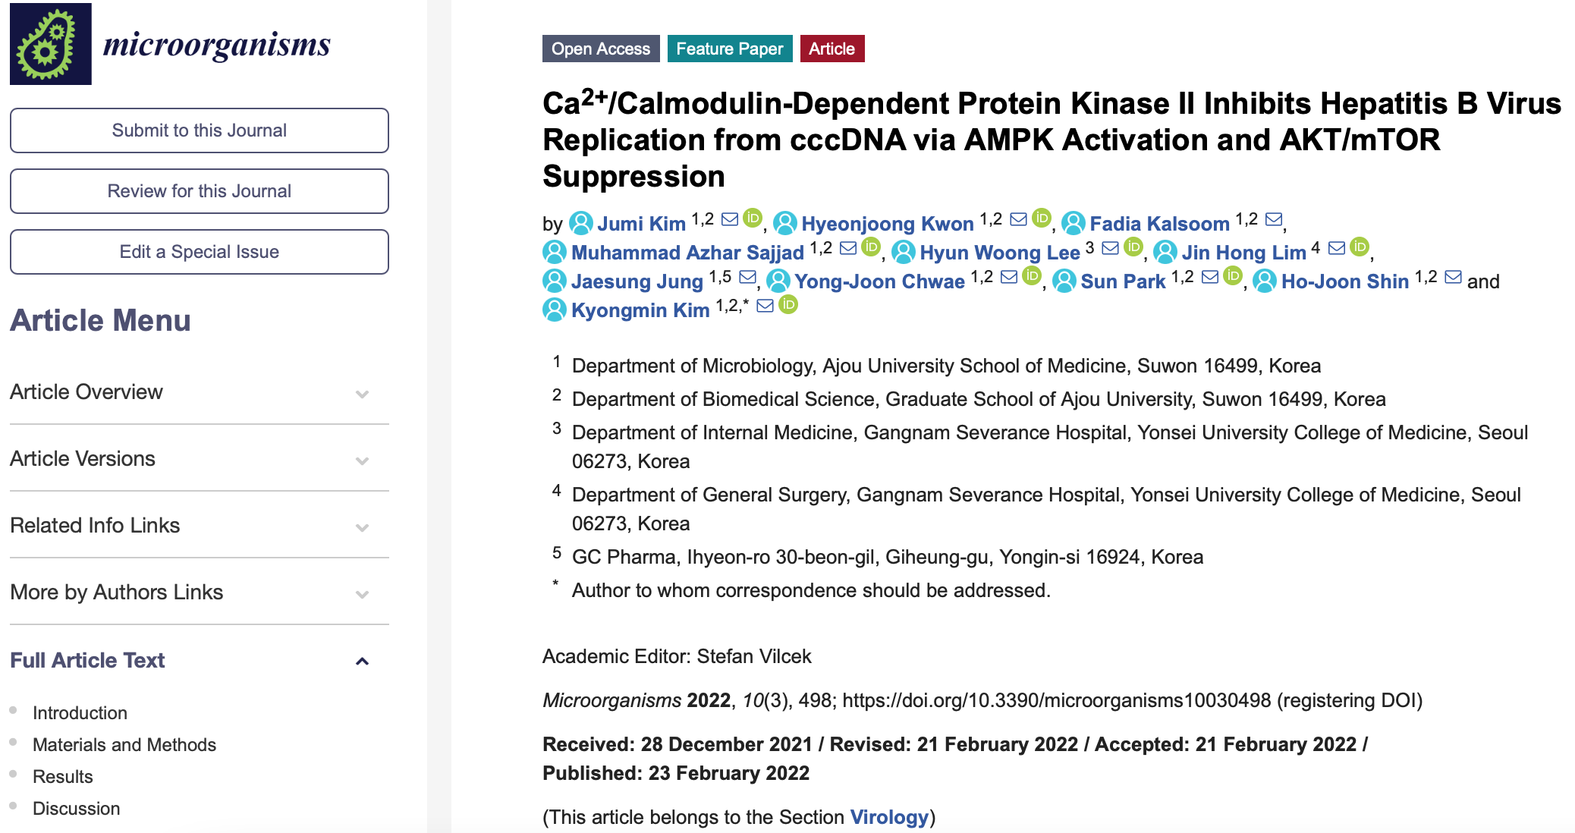Screen dimensions: 1575x833
Task: Open ORCID icon beside Kyongmin Kim
Action: (789, 305)
